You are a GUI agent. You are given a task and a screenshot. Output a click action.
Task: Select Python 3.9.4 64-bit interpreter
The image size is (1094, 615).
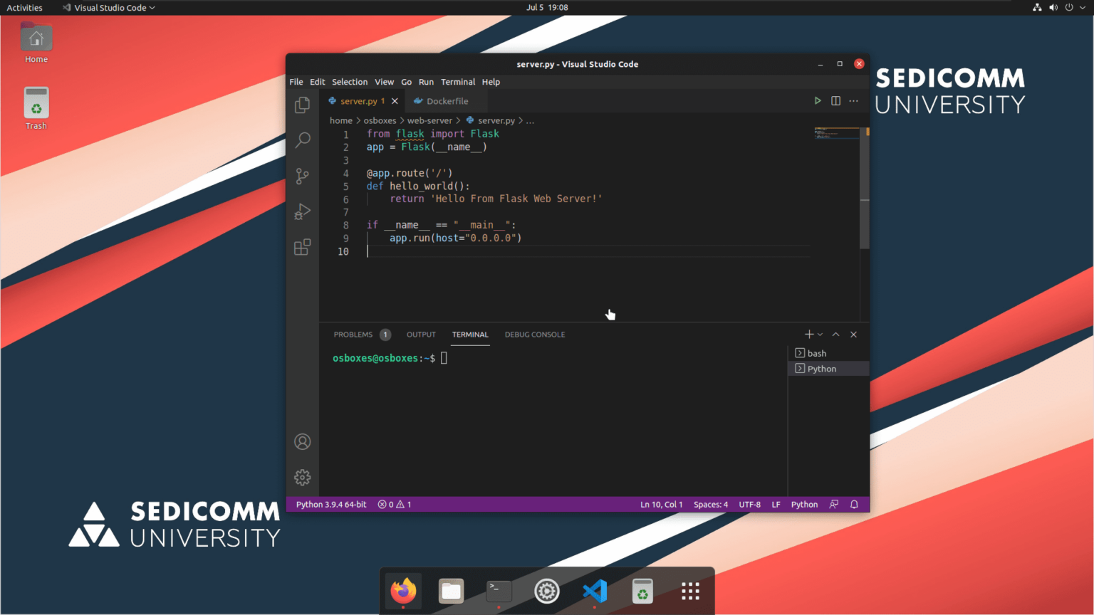[x=331, y=504]
